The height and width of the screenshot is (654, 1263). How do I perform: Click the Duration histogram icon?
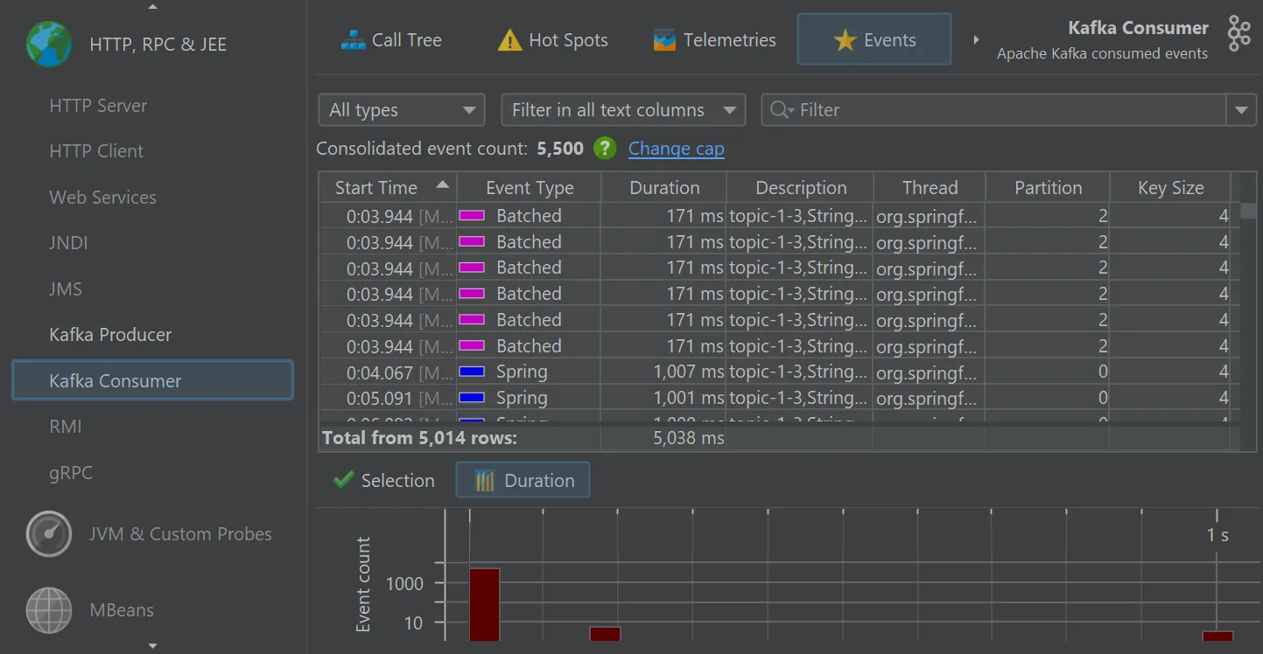tap(484, 480)
